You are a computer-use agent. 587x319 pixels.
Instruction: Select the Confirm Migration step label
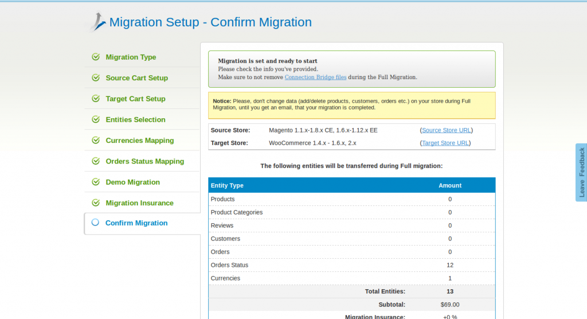point(136,223)
